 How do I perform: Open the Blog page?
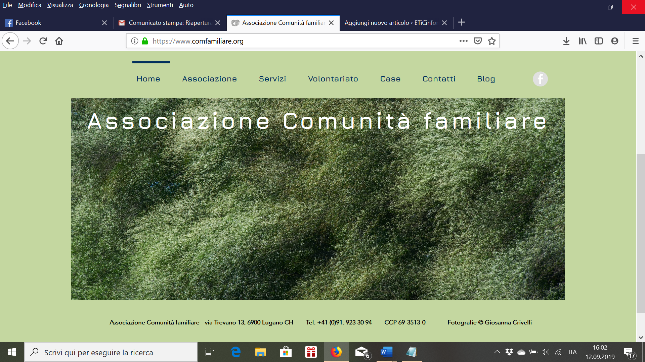click(x=486, y=79)
